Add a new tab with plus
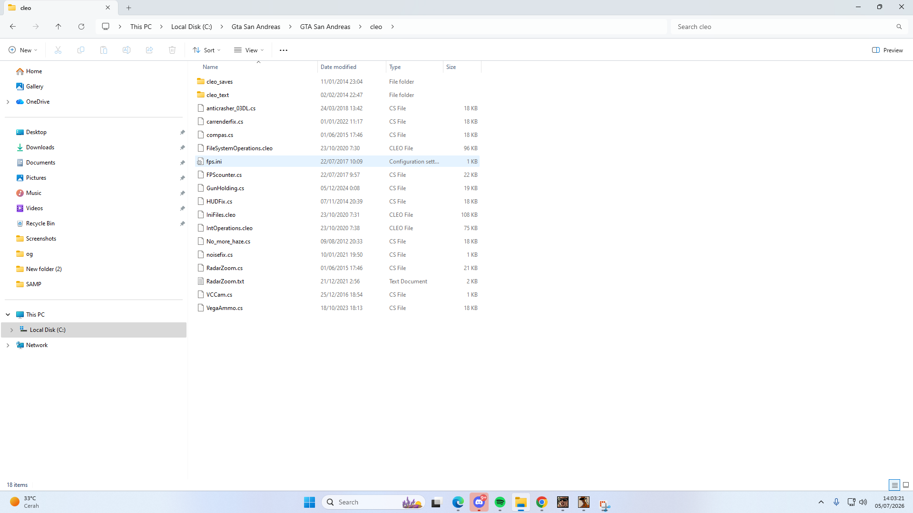 129,8
